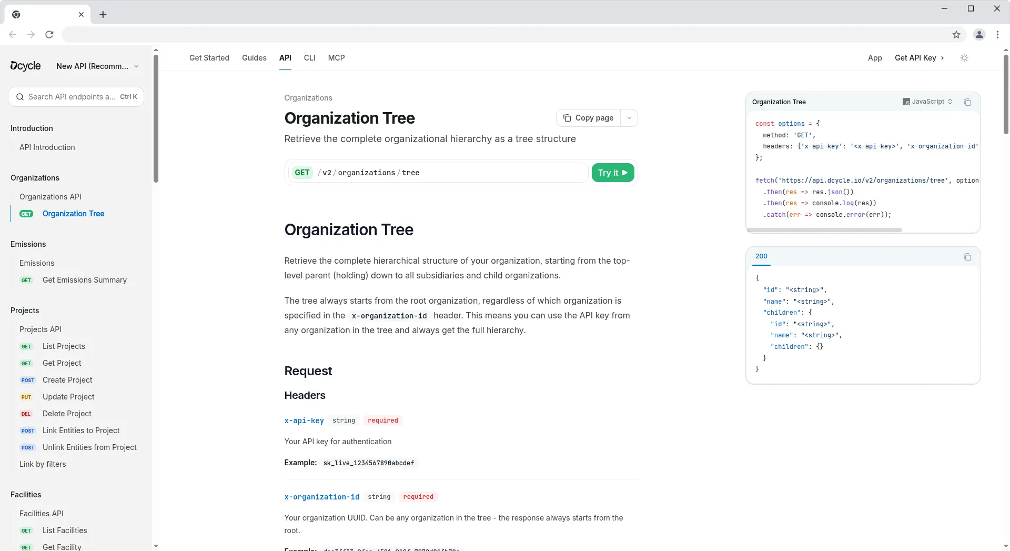Click the search magnifier in the sidebar
The width and height of the screenshot is (1010, 551).
tap(20, 97)
